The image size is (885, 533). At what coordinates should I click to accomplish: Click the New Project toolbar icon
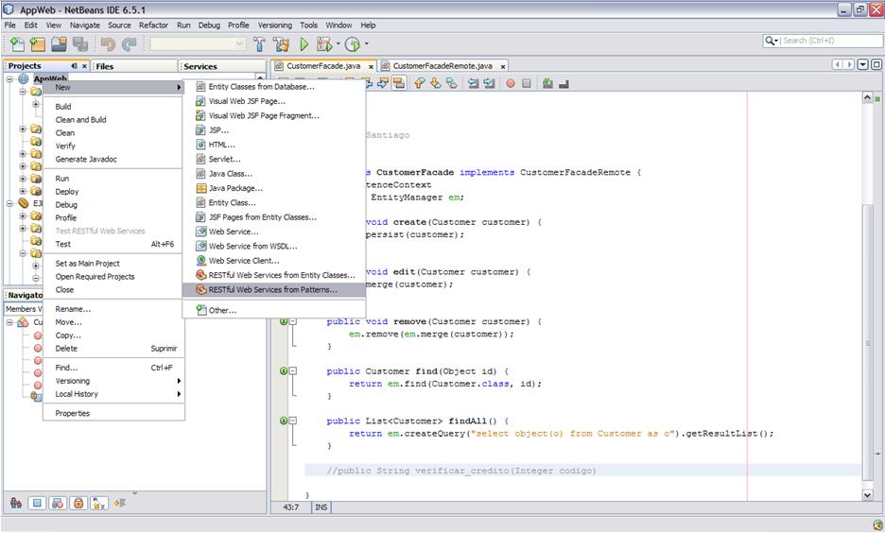pos(38,44)
